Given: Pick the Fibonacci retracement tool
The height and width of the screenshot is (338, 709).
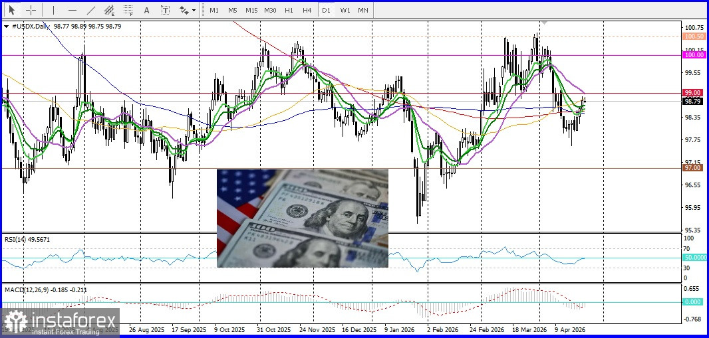Looking at the screenshot, I should pyautogui.click(x=128, y=10).
